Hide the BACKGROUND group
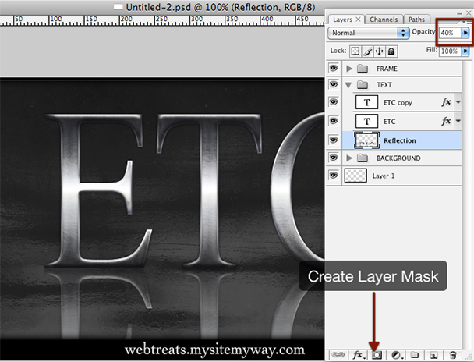 pyautogui.click(x=334, y=158)
